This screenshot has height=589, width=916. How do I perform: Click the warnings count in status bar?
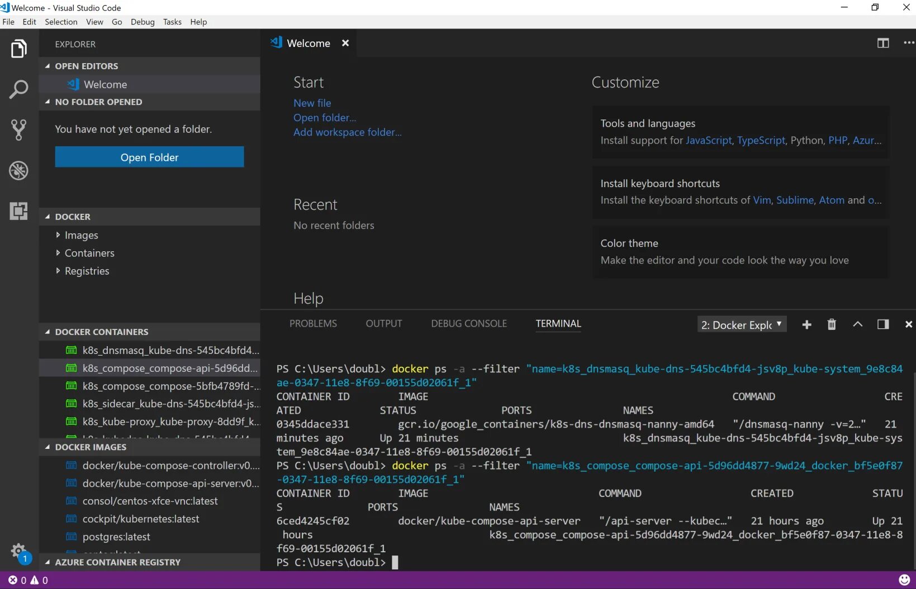coord(39,580)
